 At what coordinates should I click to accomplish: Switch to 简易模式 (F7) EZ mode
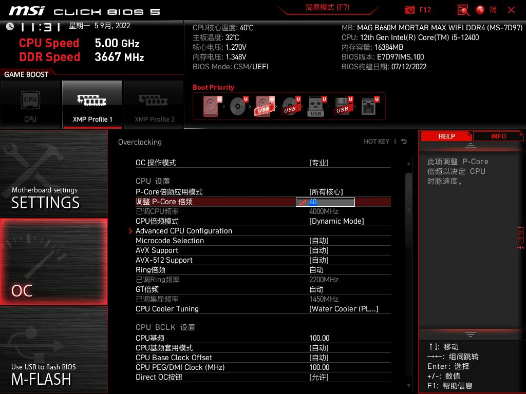327,7
